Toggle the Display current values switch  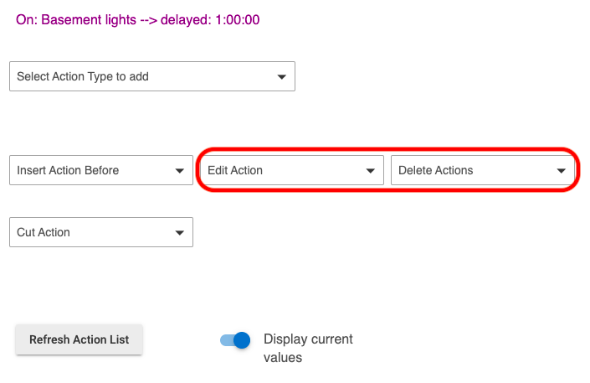235,340
